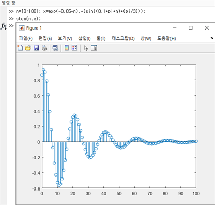Click the y-axis tick label 0.4

tap(37, 111)
